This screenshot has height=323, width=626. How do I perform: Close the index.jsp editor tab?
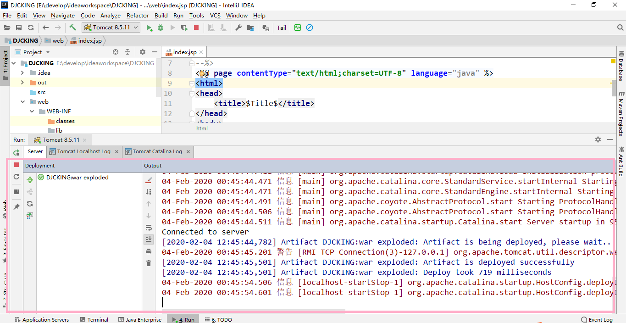(x=201, y=52)
